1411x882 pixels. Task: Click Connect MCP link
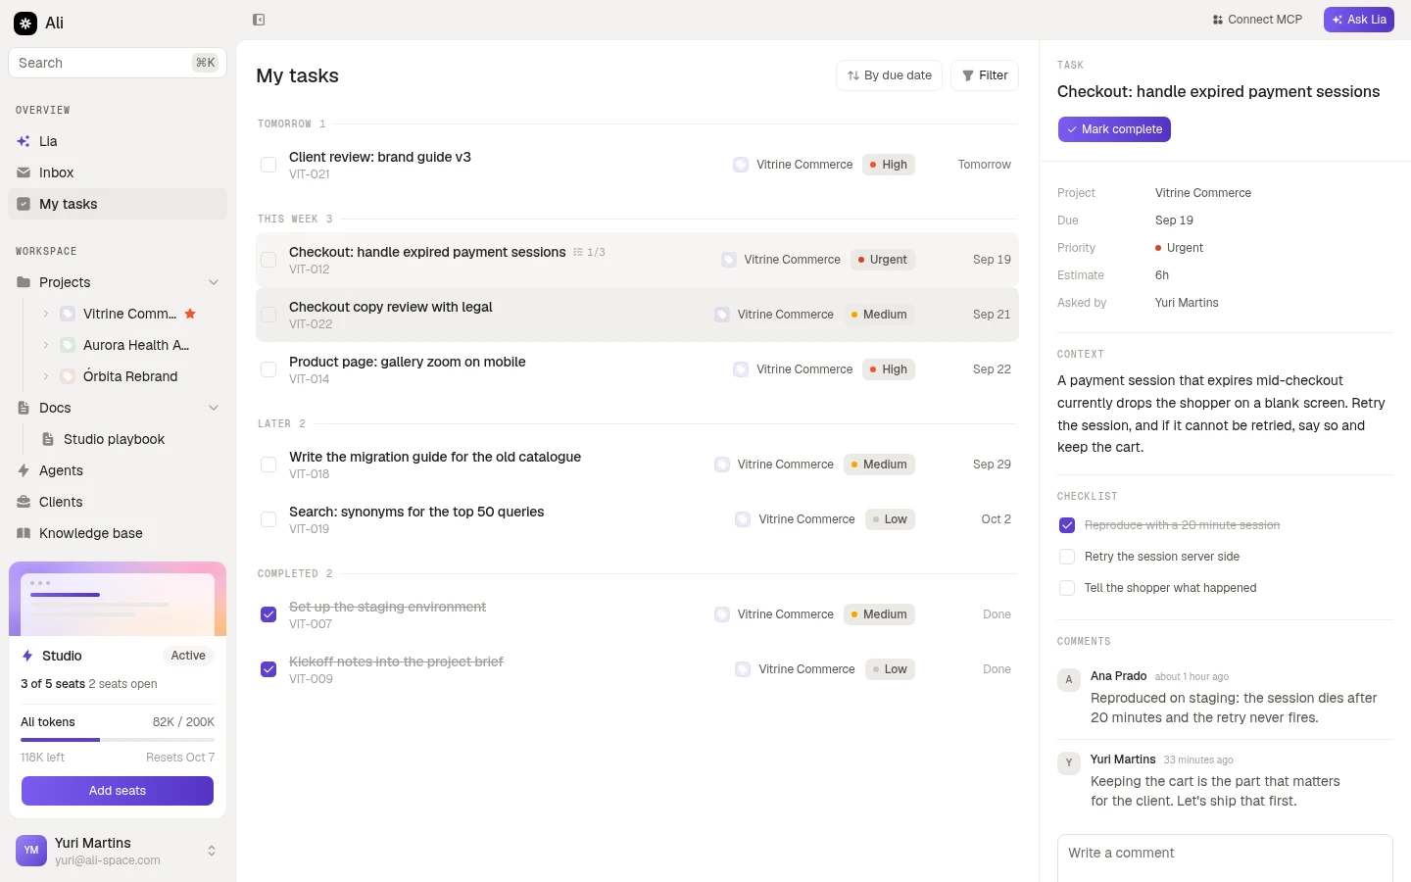(x=1257, y=20)
